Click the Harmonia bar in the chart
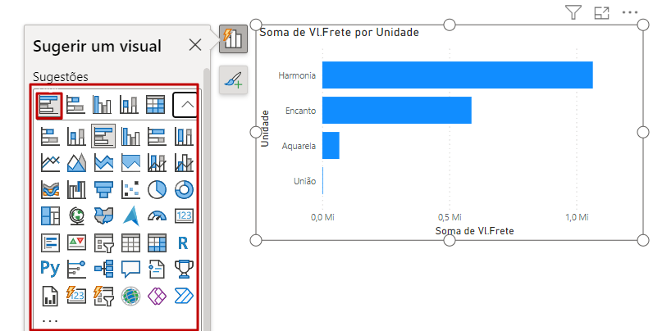Image resolution: width=653 pixels, height=331 pixels. click(457, 75)
